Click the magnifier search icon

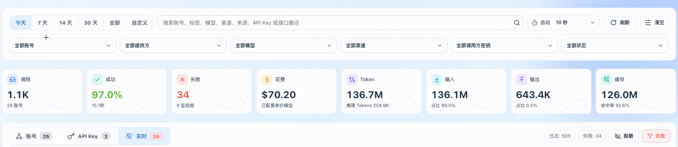(x=516, y=23)
